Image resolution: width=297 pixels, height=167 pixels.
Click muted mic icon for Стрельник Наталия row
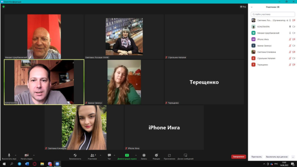290,58
